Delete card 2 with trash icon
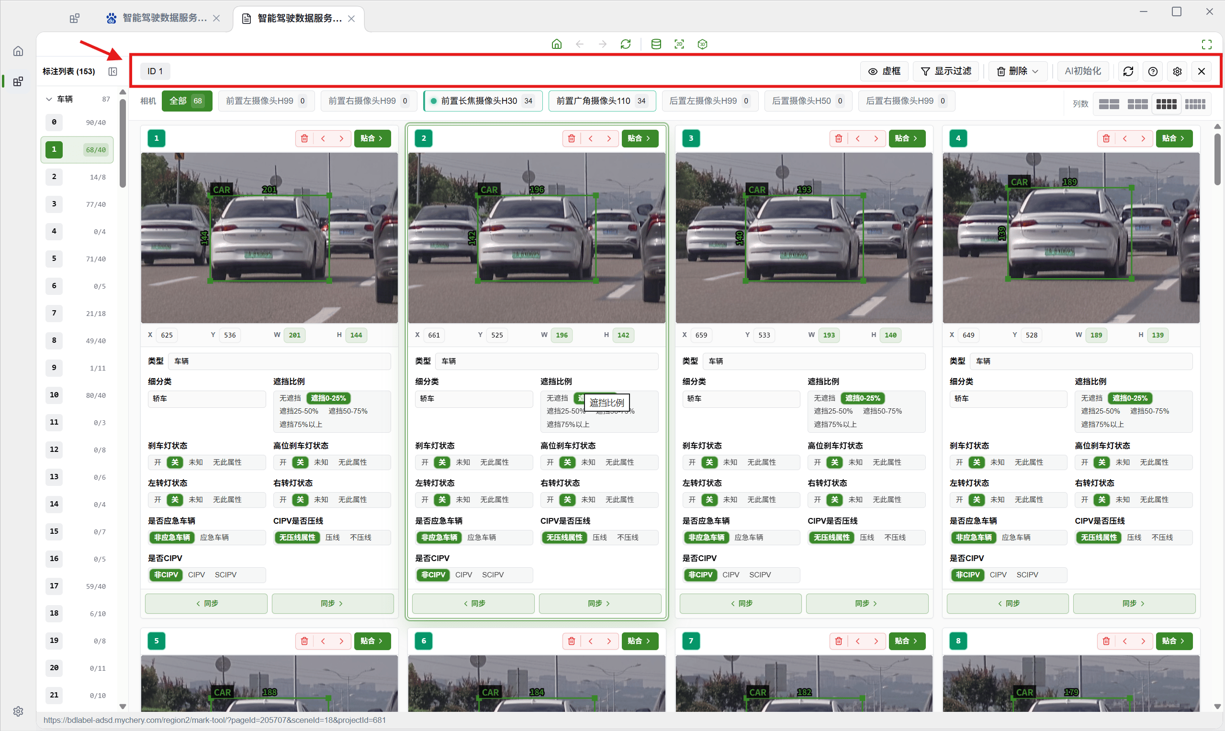 (572, 138)
